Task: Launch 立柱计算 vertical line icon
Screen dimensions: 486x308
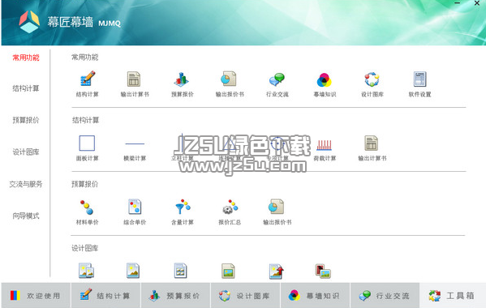Action: pos(183,143)
